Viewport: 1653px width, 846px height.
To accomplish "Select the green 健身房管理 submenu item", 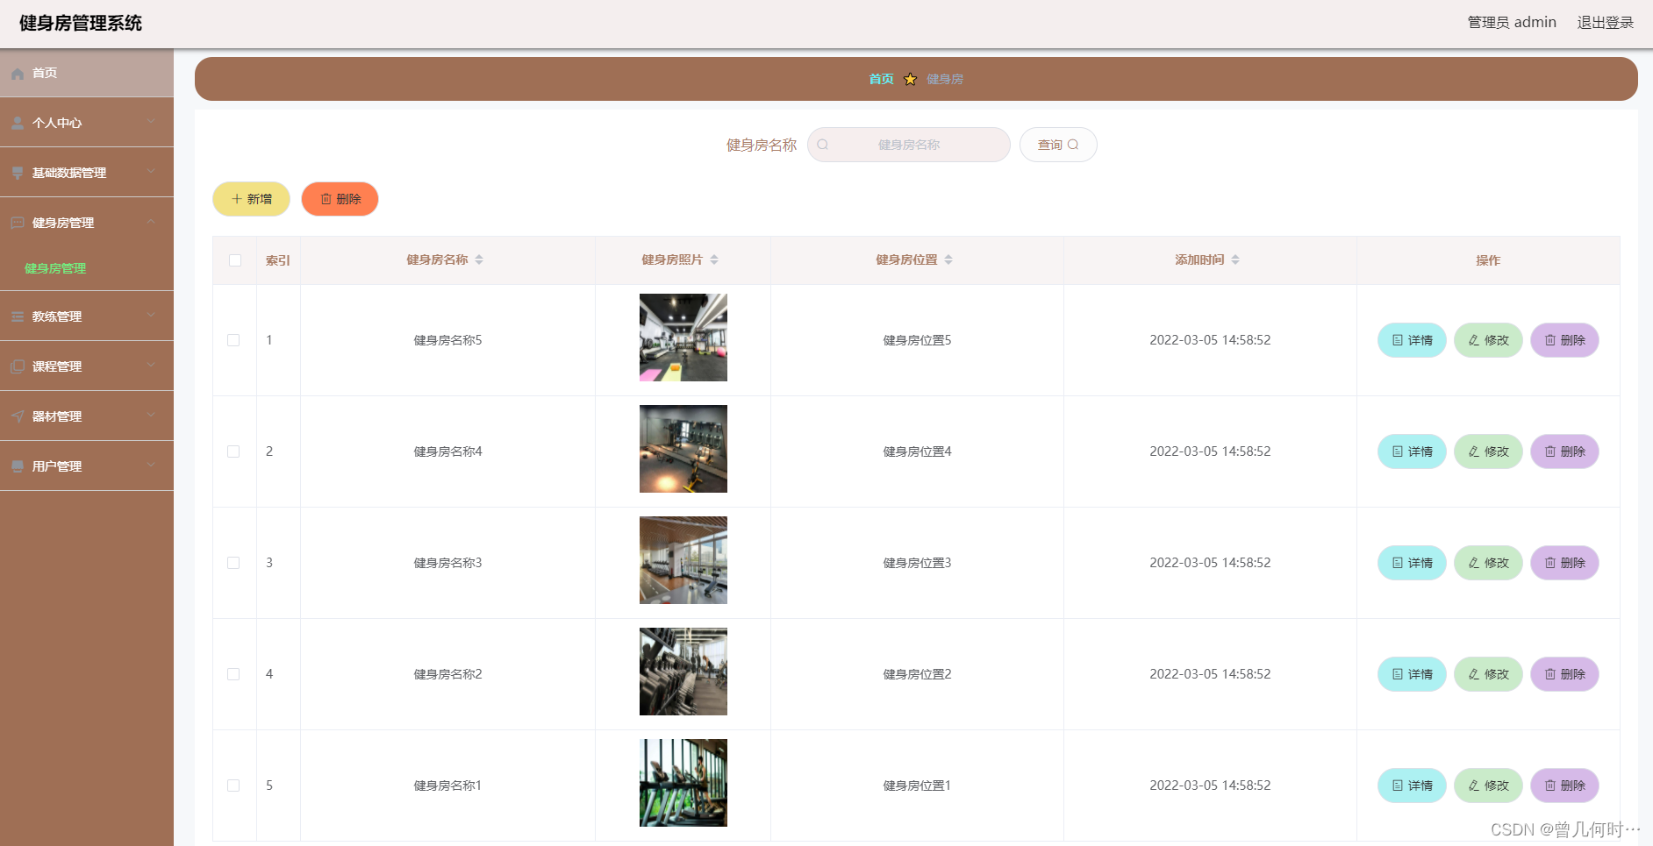I will click(x=54, y=268).
